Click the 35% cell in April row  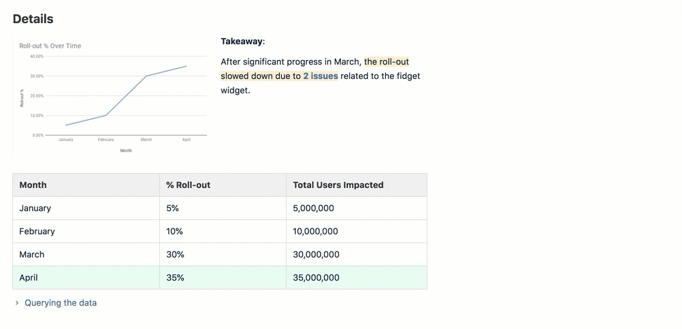(x=176, y=277)
